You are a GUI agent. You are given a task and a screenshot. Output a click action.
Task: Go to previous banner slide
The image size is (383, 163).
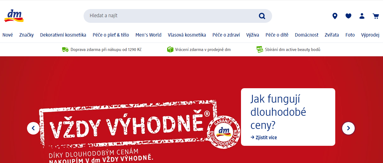33,128
